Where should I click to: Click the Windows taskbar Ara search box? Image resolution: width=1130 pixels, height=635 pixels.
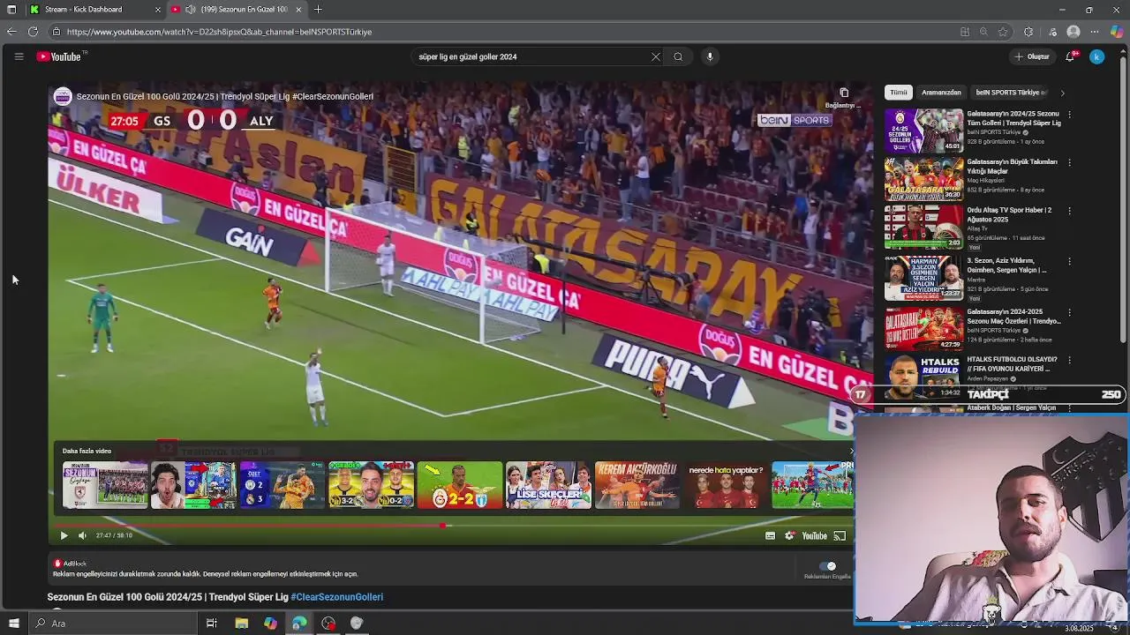click(112, 624)
